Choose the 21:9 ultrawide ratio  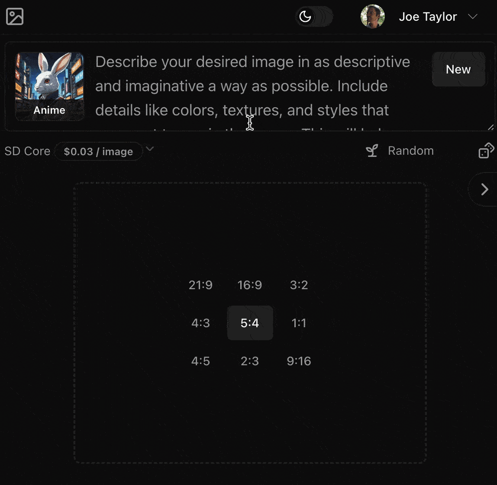click(x=200, y=285)
